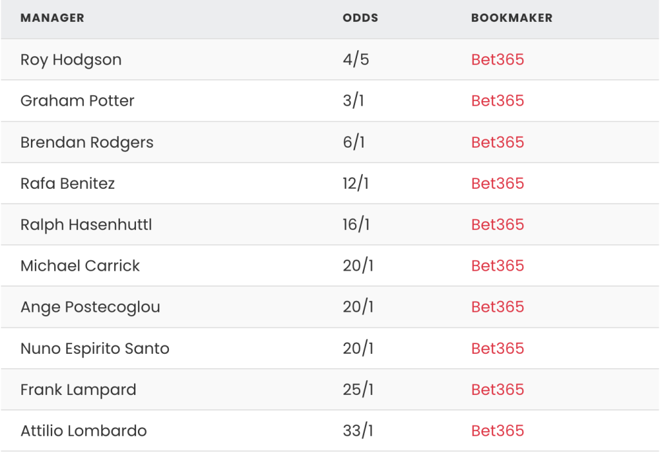Select the 4/5 odds value

[356, 59]
